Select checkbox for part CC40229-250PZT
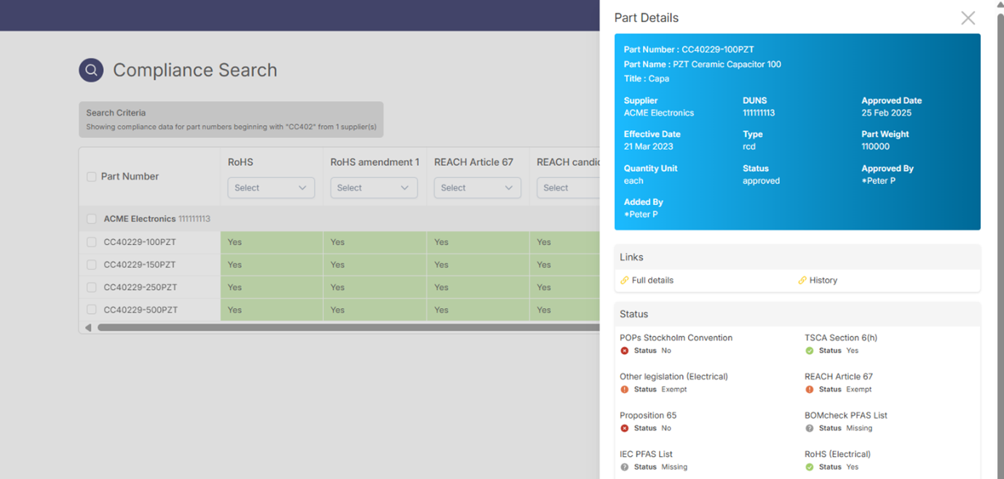 91,287
